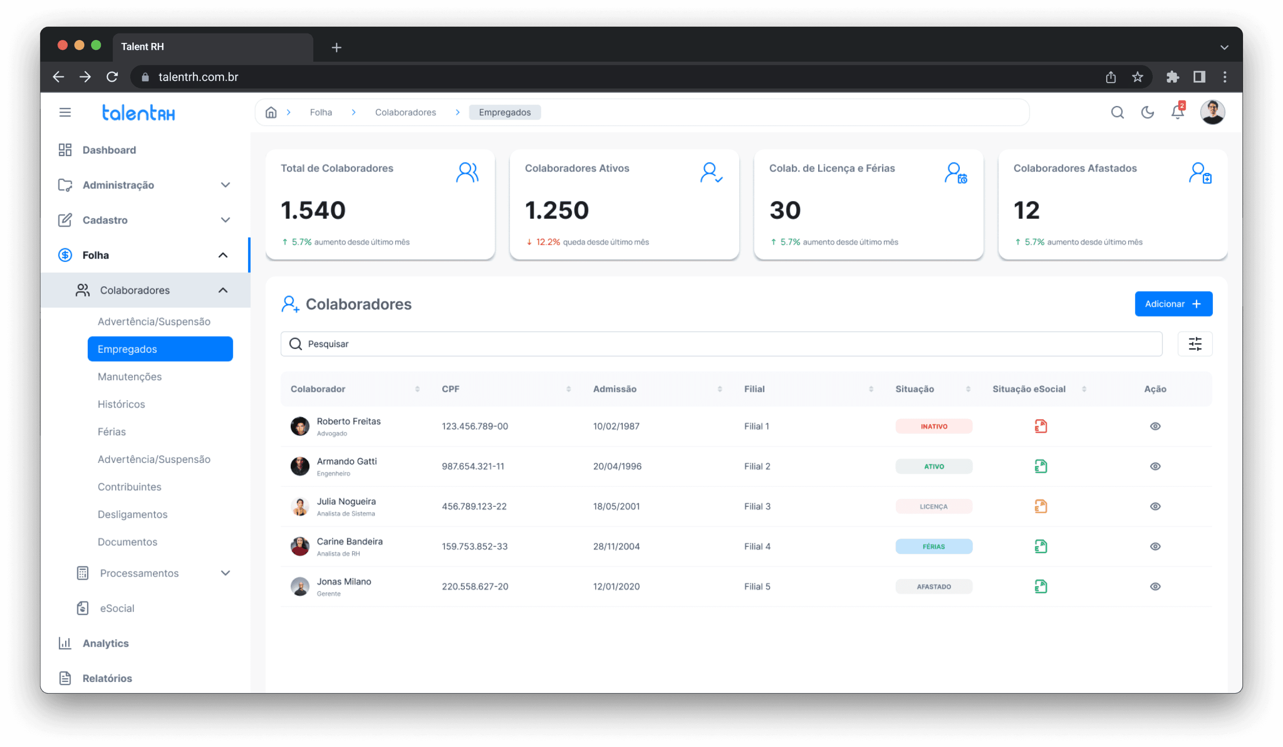View Jonas Milano details eye icon
1283x747 pixels.
[1155, 586]
